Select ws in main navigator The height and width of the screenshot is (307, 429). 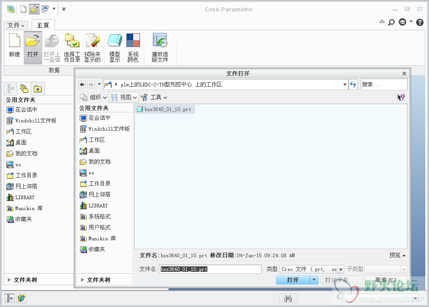coord(14,164)
